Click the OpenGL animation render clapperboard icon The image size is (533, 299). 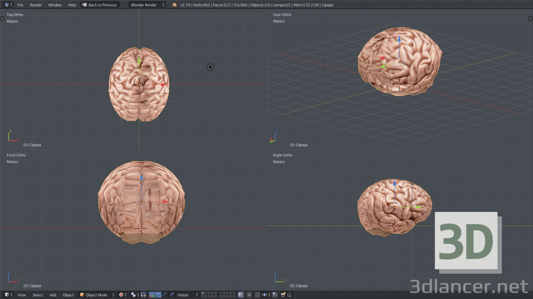pyautogui.click(x=289, y=295)
